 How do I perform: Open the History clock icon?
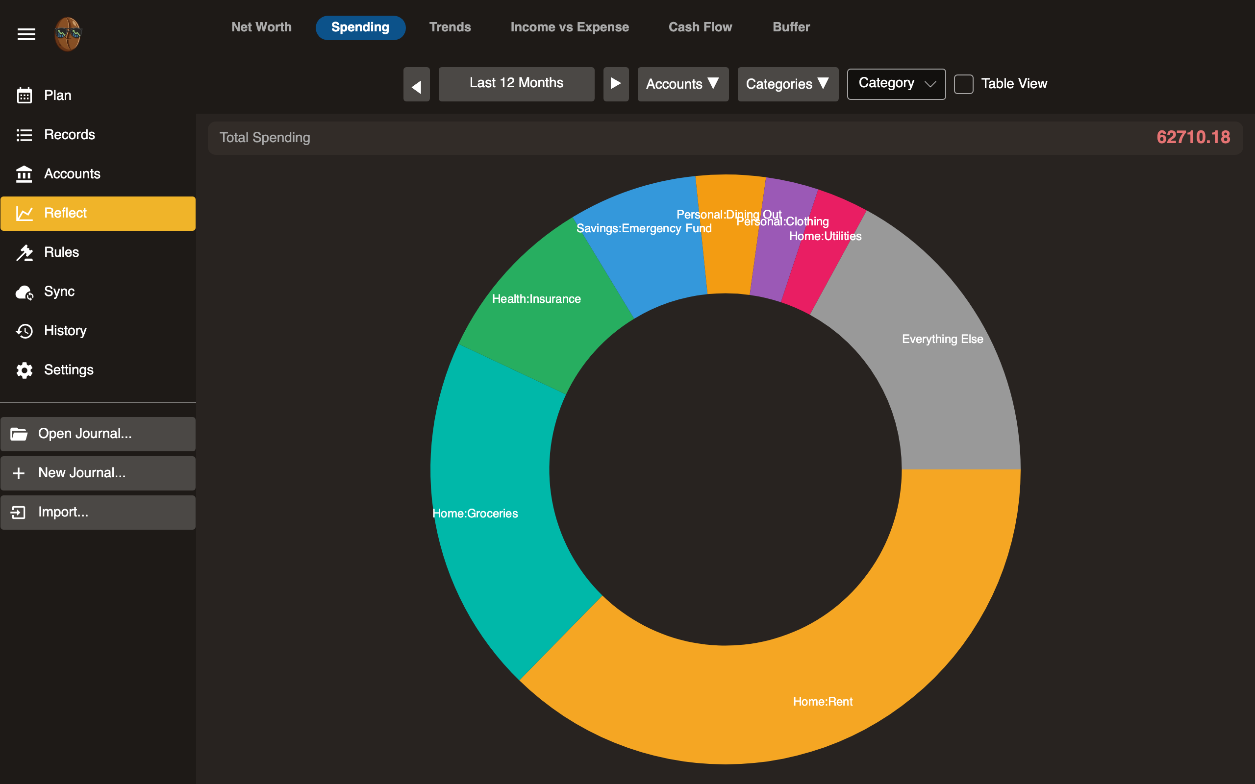tap(25, 331)
